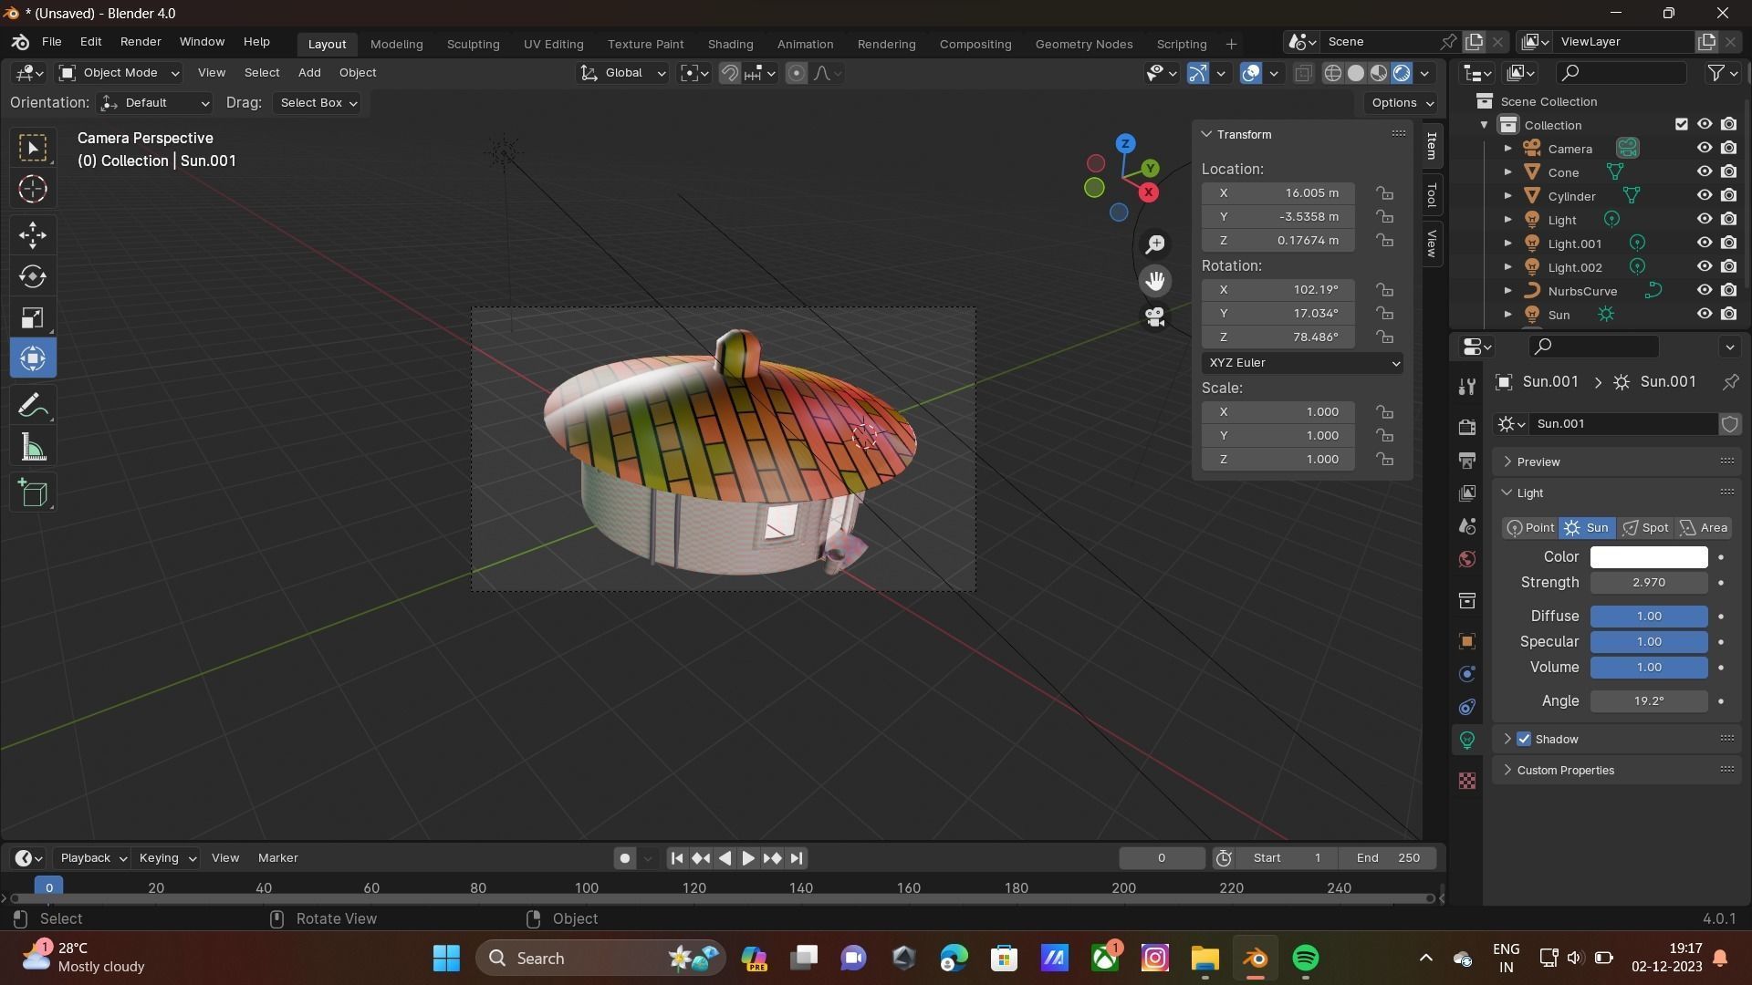Select the Rotate tool

(33, 276)
